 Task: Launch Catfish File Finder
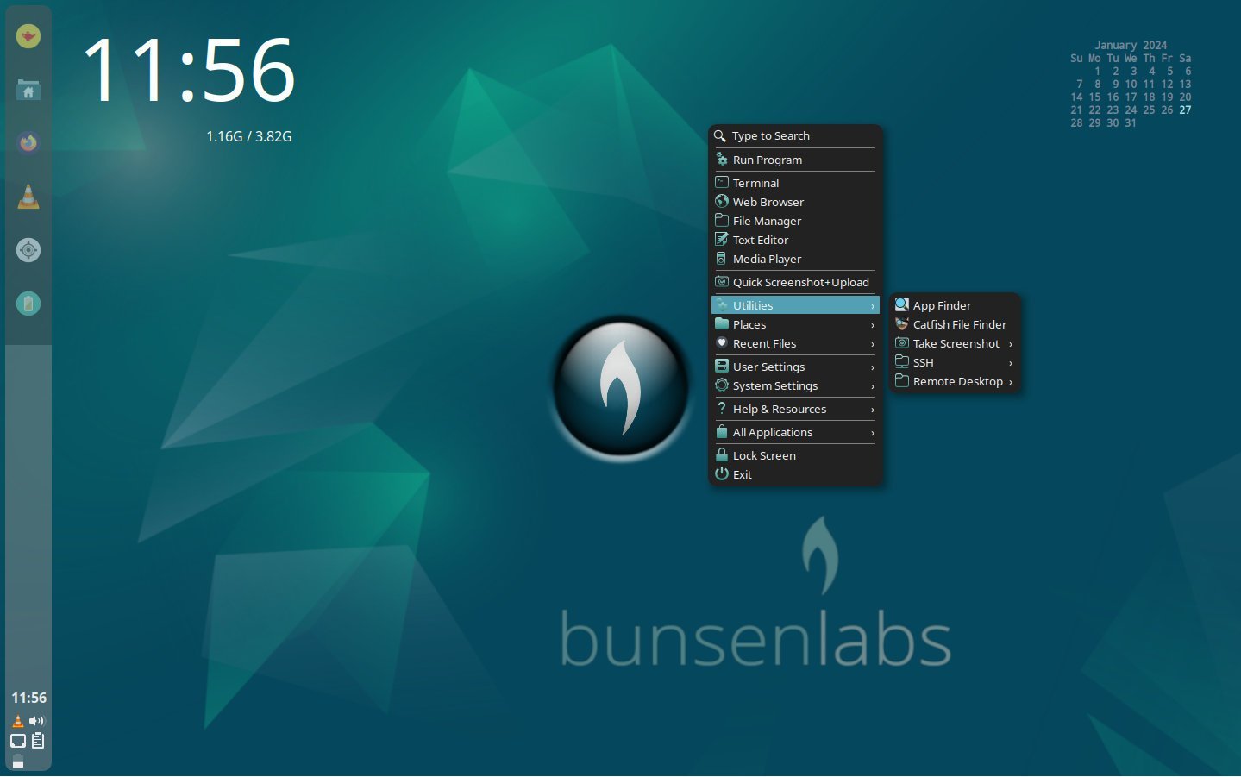click(x=959, y=324)
